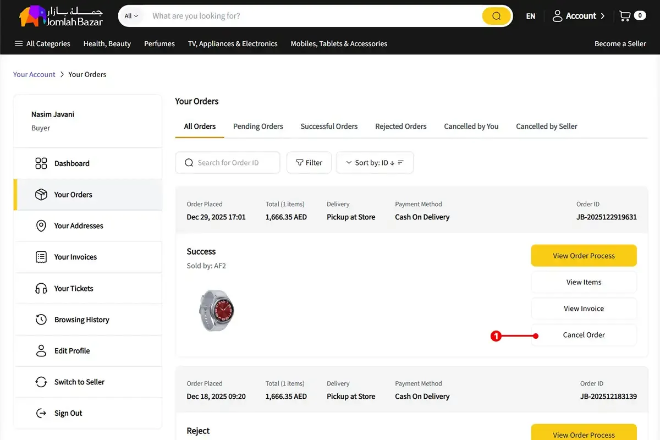Expand the Sort by: ID dropdown
Viewport: 660px width, 440px height.
click(375, 163)
